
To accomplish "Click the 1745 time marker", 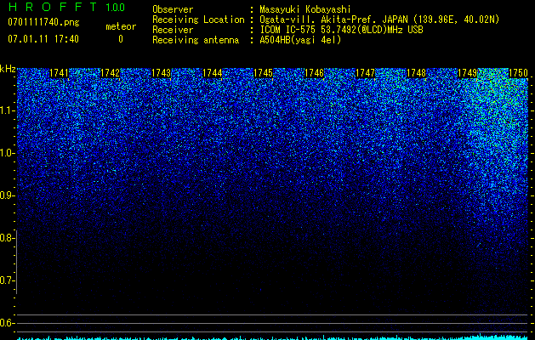I will 263,73.
